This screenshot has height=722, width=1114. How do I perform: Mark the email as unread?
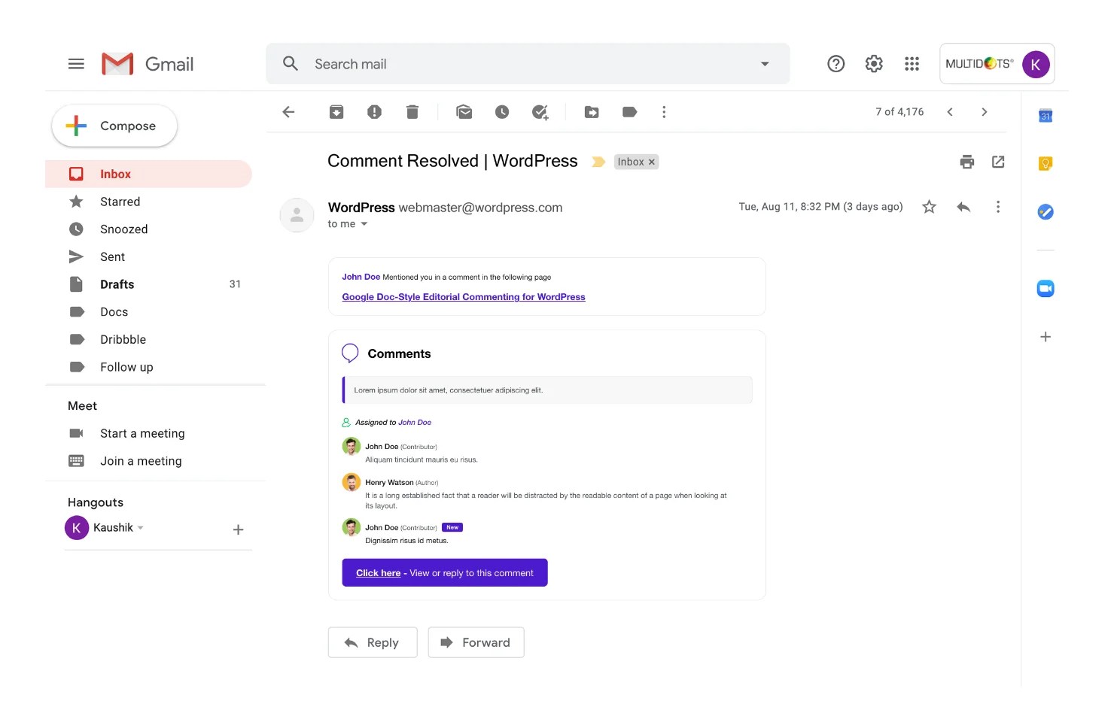464,112
